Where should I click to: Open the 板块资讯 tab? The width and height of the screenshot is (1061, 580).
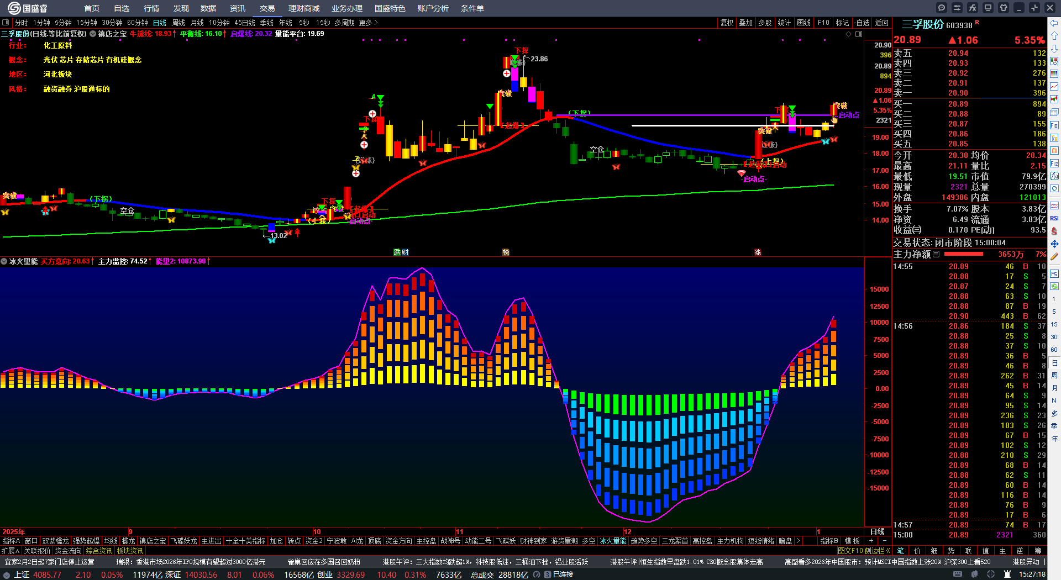pos(130,551)
